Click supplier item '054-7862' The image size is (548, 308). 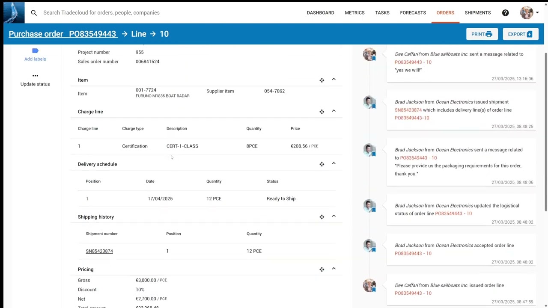pyautogui.click(x=274, y=91)
